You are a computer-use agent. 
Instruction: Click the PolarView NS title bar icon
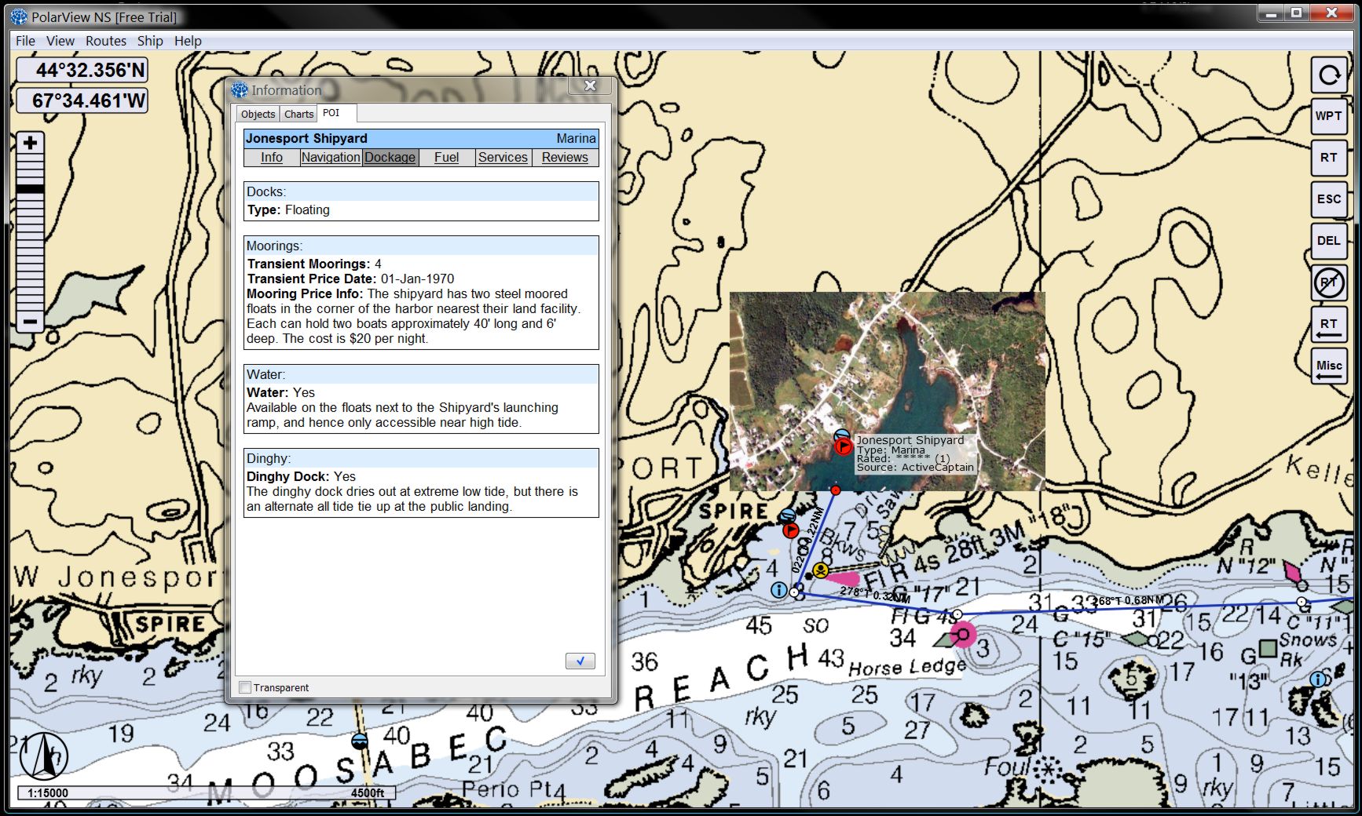19,16
